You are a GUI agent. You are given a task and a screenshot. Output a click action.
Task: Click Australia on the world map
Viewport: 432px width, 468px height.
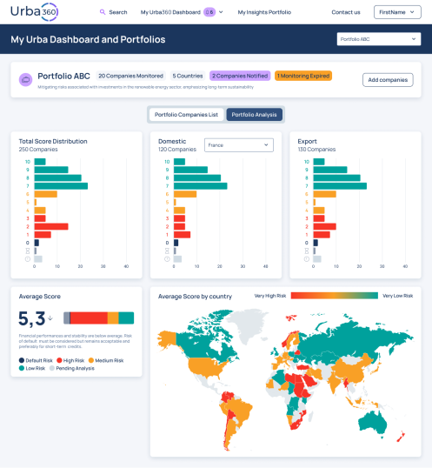point(373,423)
